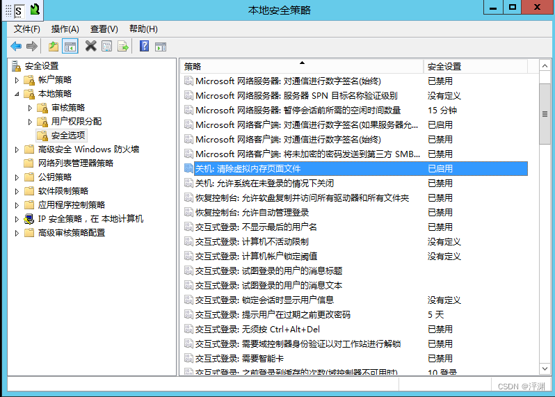Click the 用户权限分配 folder icon
The width and height of the screenshot is (555, 397).
pyautogui.click(x=43, y=122)
